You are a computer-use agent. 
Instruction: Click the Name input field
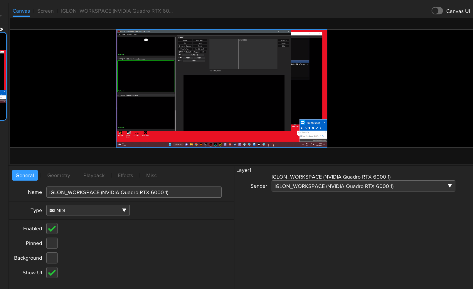[x=134, y=192]
